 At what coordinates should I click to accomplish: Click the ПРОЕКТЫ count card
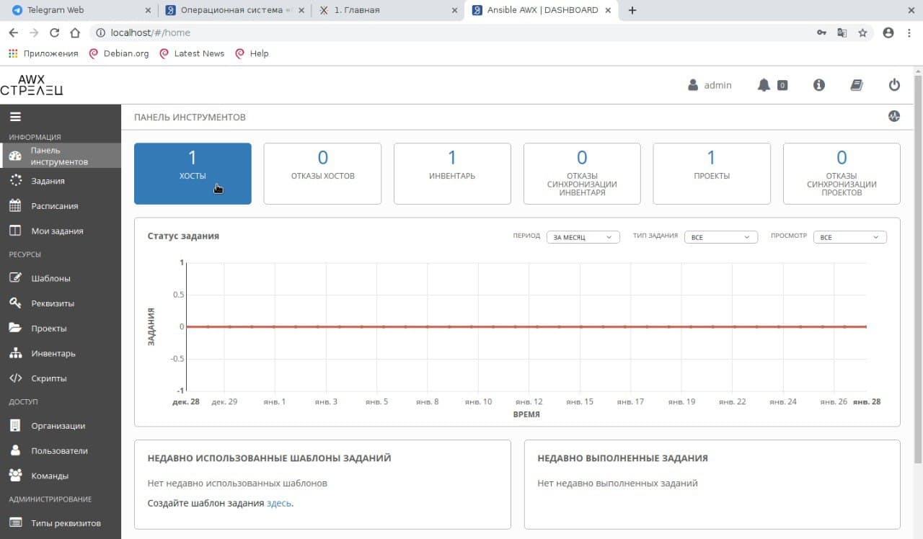coord(712,174)
